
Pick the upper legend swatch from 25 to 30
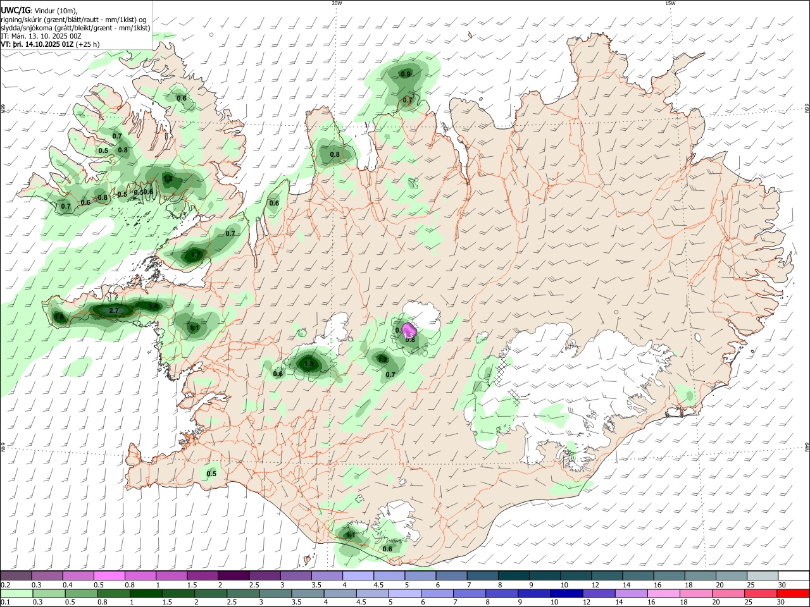(763, 575)
